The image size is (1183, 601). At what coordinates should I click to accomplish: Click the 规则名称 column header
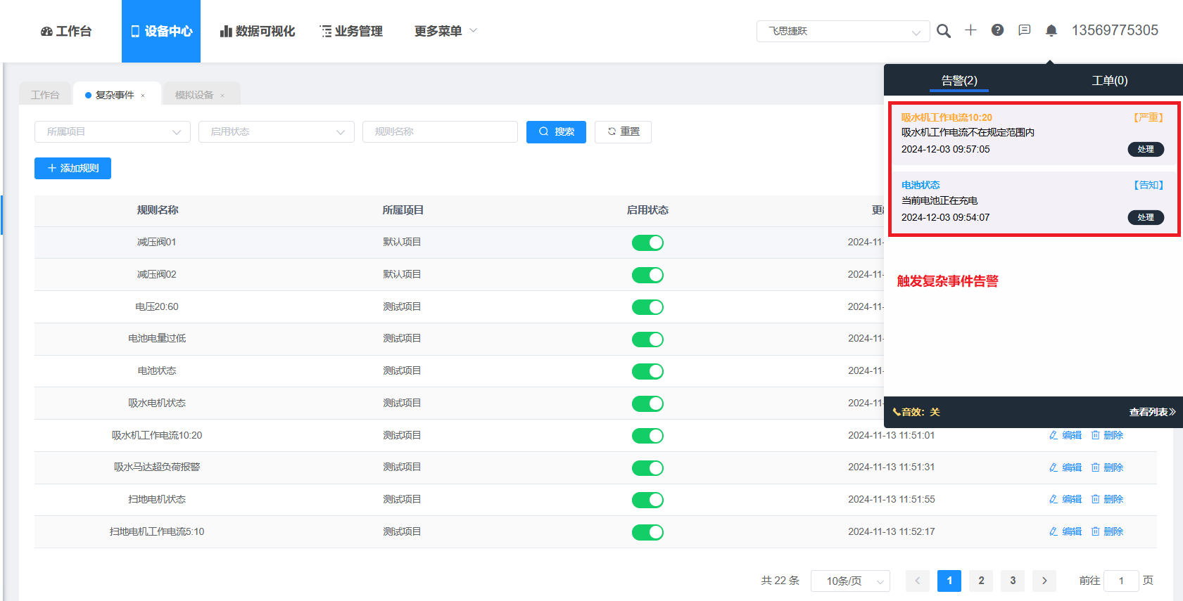(158, 210)
